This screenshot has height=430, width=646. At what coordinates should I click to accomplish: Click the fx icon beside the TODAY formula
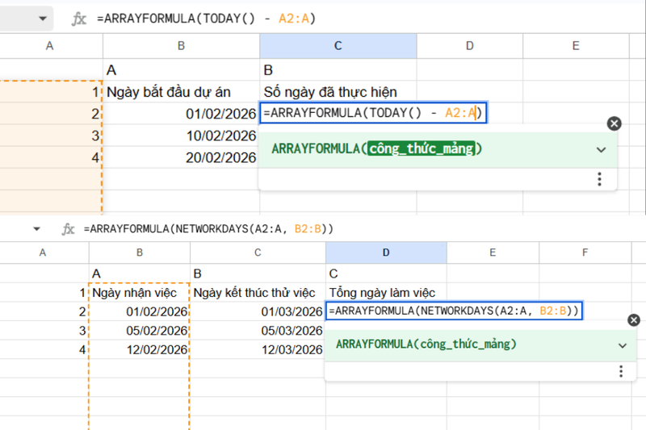(x=78, y=19)
